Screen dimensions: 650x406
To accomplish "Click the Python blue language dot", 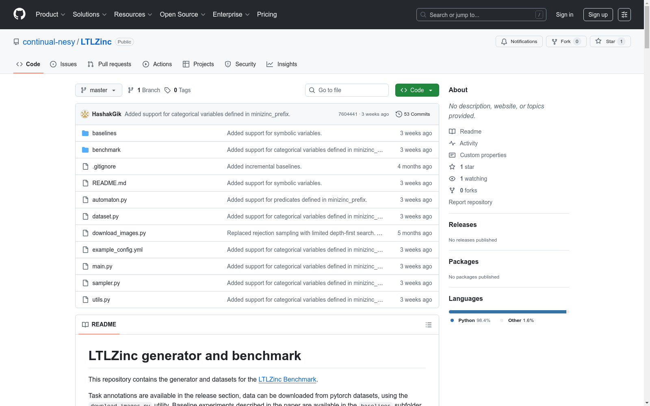I will (x=452, y=320).
